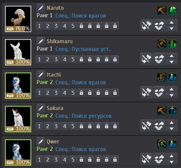Click the box with arrow icon for Sakura
Image resolution: width=181 pixels, height=168 pixels.
(159, 125)
